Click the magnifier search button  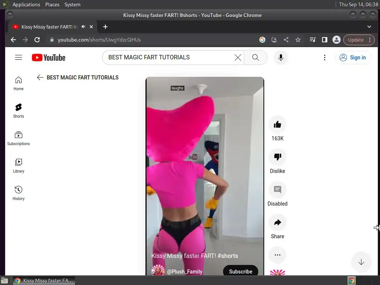pyautogui.click(x=255, y=58)
